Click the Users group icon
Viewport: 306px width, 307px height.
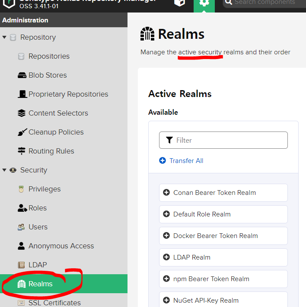pyautogui.click(x=21, y=227)
